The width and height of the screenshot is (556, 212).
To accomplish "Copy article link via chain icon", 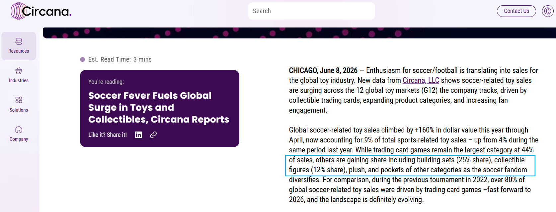I will tap(153, 135).
